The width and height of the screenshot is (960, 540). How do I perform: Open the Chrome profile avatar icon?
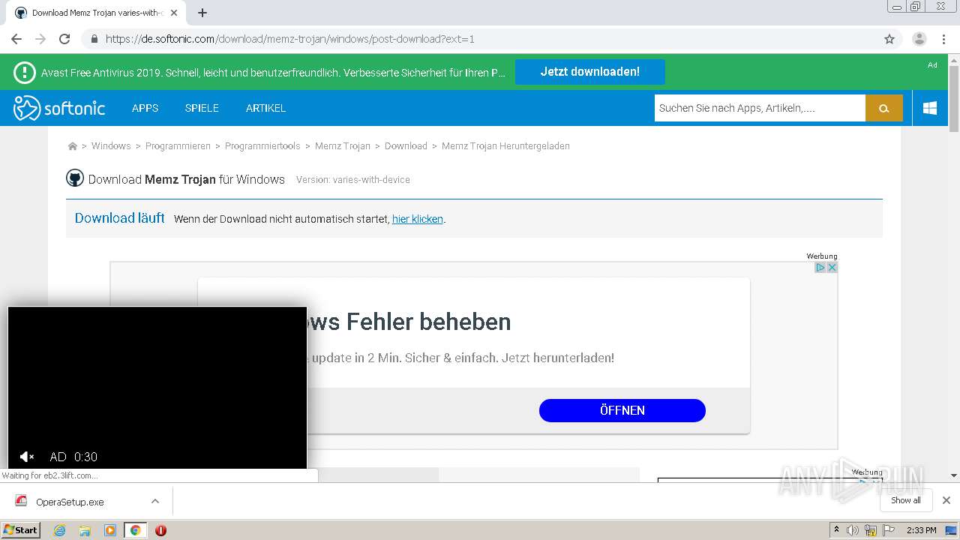(919, 39)
